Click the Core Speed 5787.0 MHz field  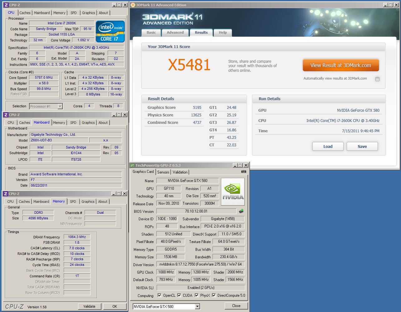44,77
